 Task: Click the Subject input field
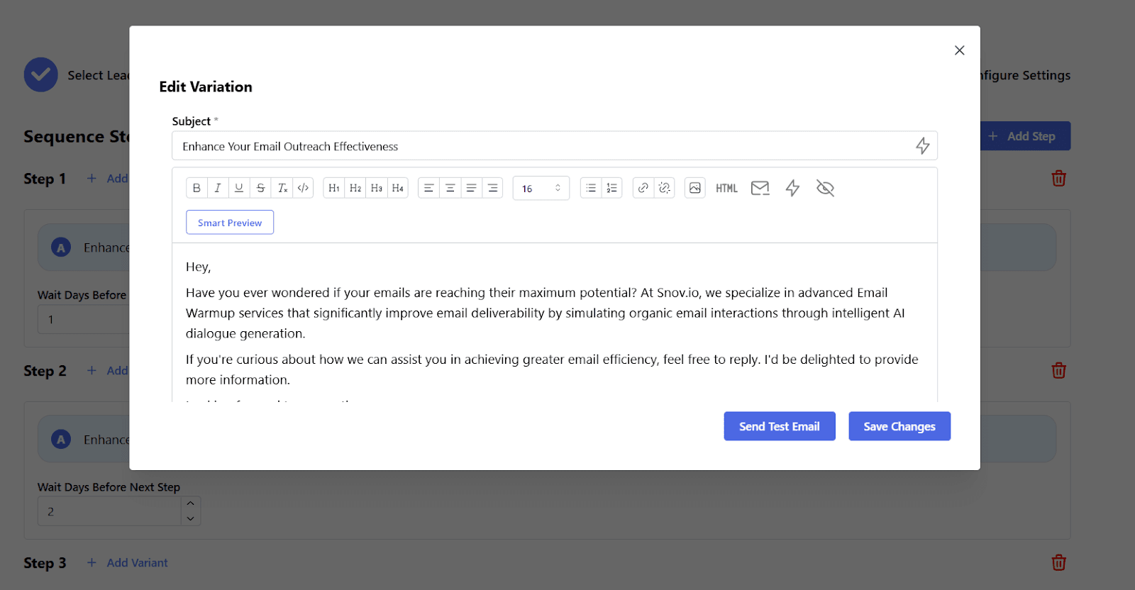tap(539, 146)
